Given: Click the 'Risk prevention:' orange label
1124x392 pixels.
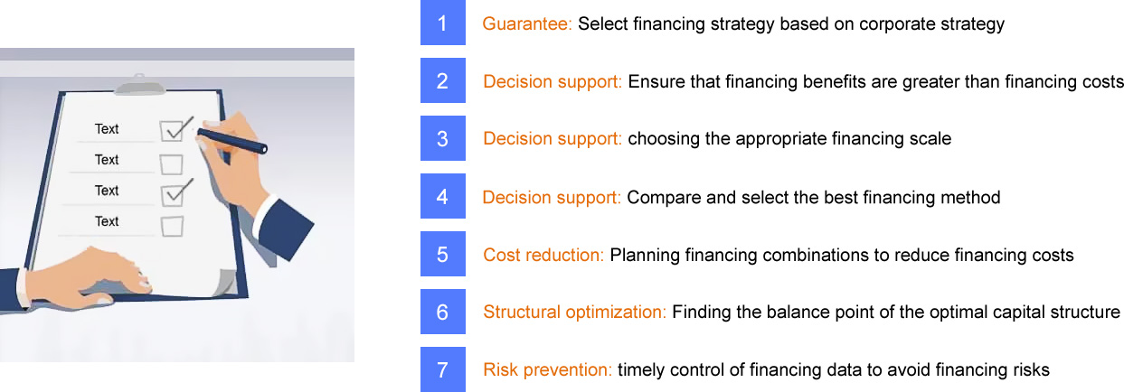Looking at the screenshot, I should [x=548, y=370].
